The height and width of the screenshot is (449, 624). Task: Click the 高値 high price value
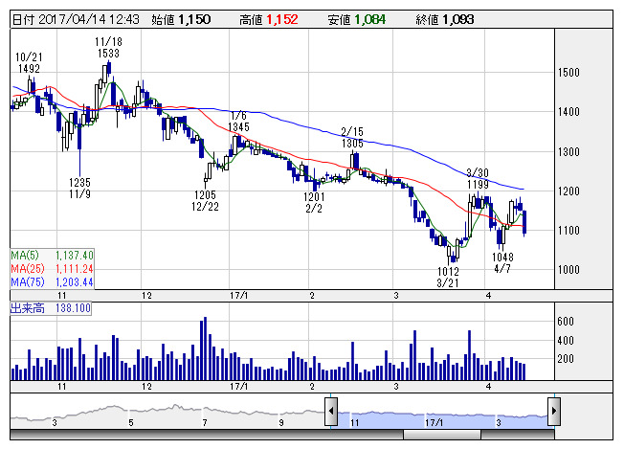(x=281, y=18)
